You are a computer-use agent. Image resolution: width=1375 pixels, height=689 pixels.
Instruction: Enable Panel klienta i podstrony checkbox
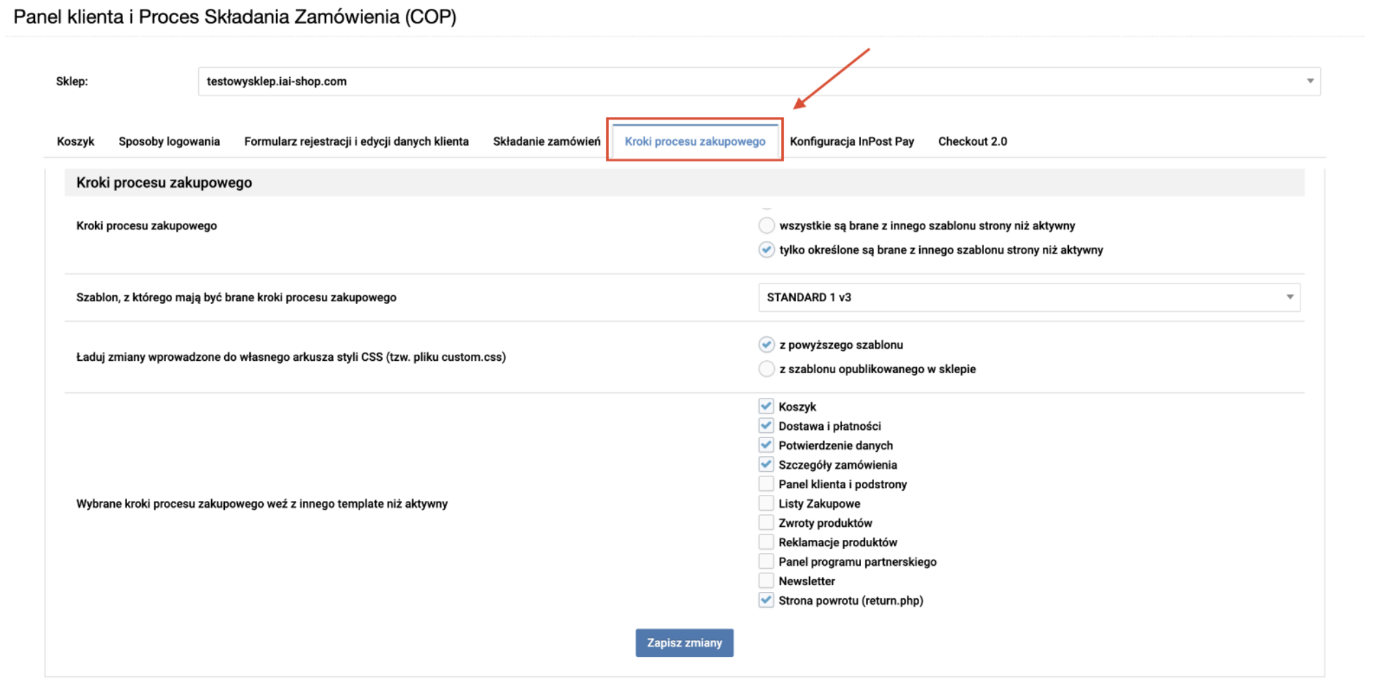[x=766, y=484]
